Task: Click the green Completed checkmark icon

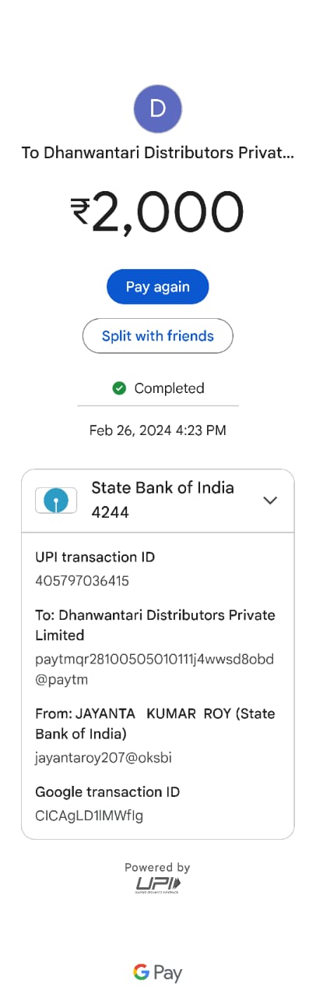Action: (x=119, y=388)
